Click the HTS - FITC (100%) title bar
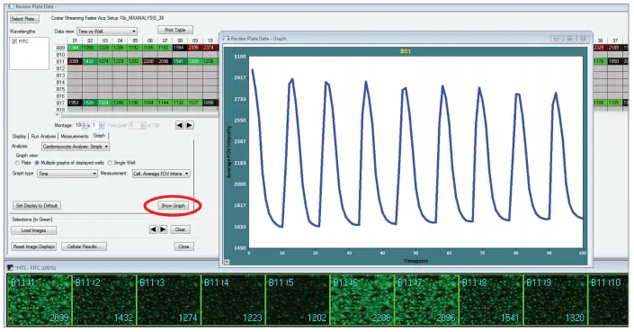 point(317,268)
